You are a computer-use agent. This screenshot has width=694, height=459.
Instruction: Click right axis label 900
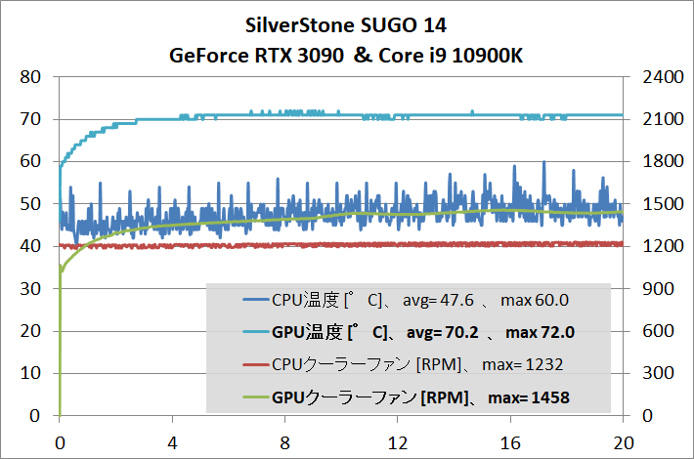[658, 289]
